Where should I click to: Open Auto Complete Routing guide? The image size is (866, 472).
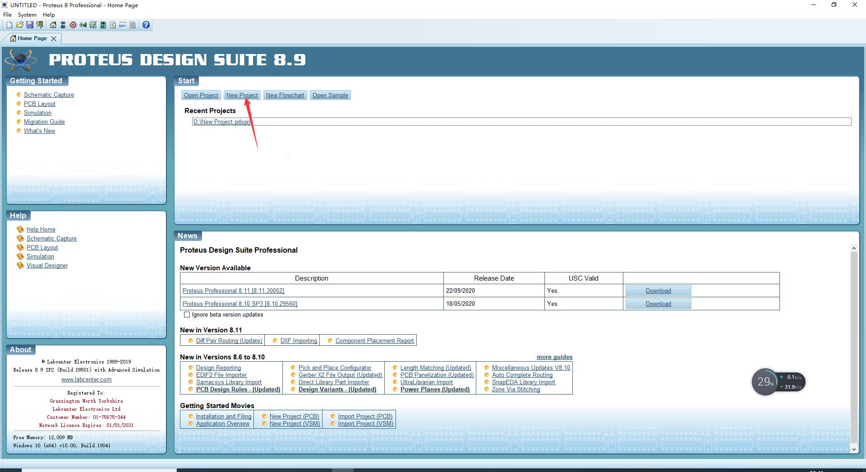(x=522, y=375)
